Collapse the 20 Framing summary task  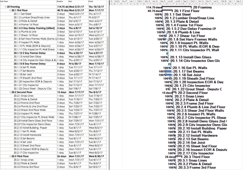point(5,7)
